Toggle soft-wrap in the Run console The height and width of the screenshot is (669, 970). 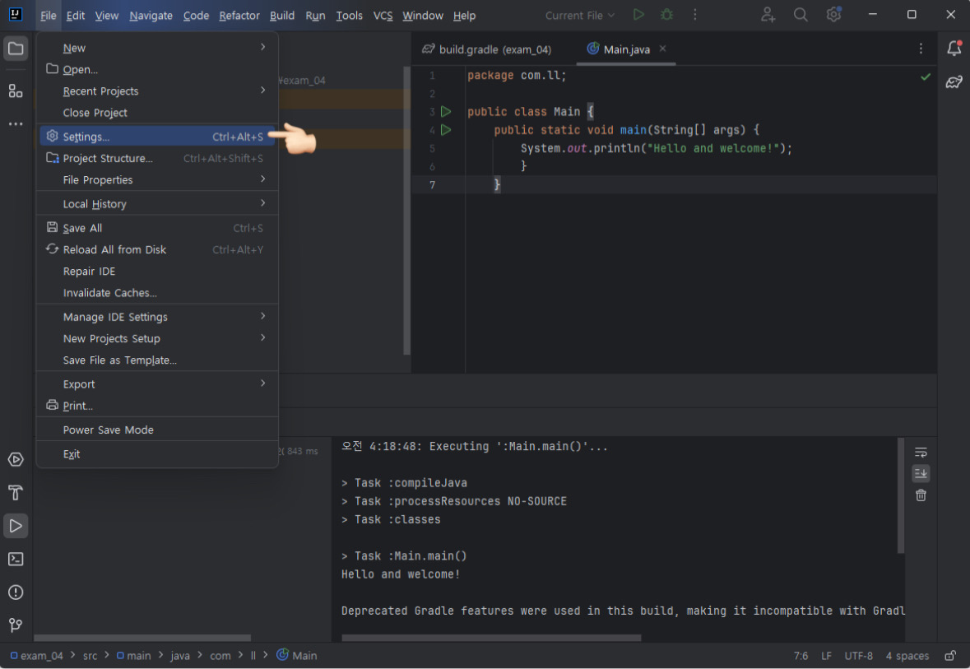point(921,452)
